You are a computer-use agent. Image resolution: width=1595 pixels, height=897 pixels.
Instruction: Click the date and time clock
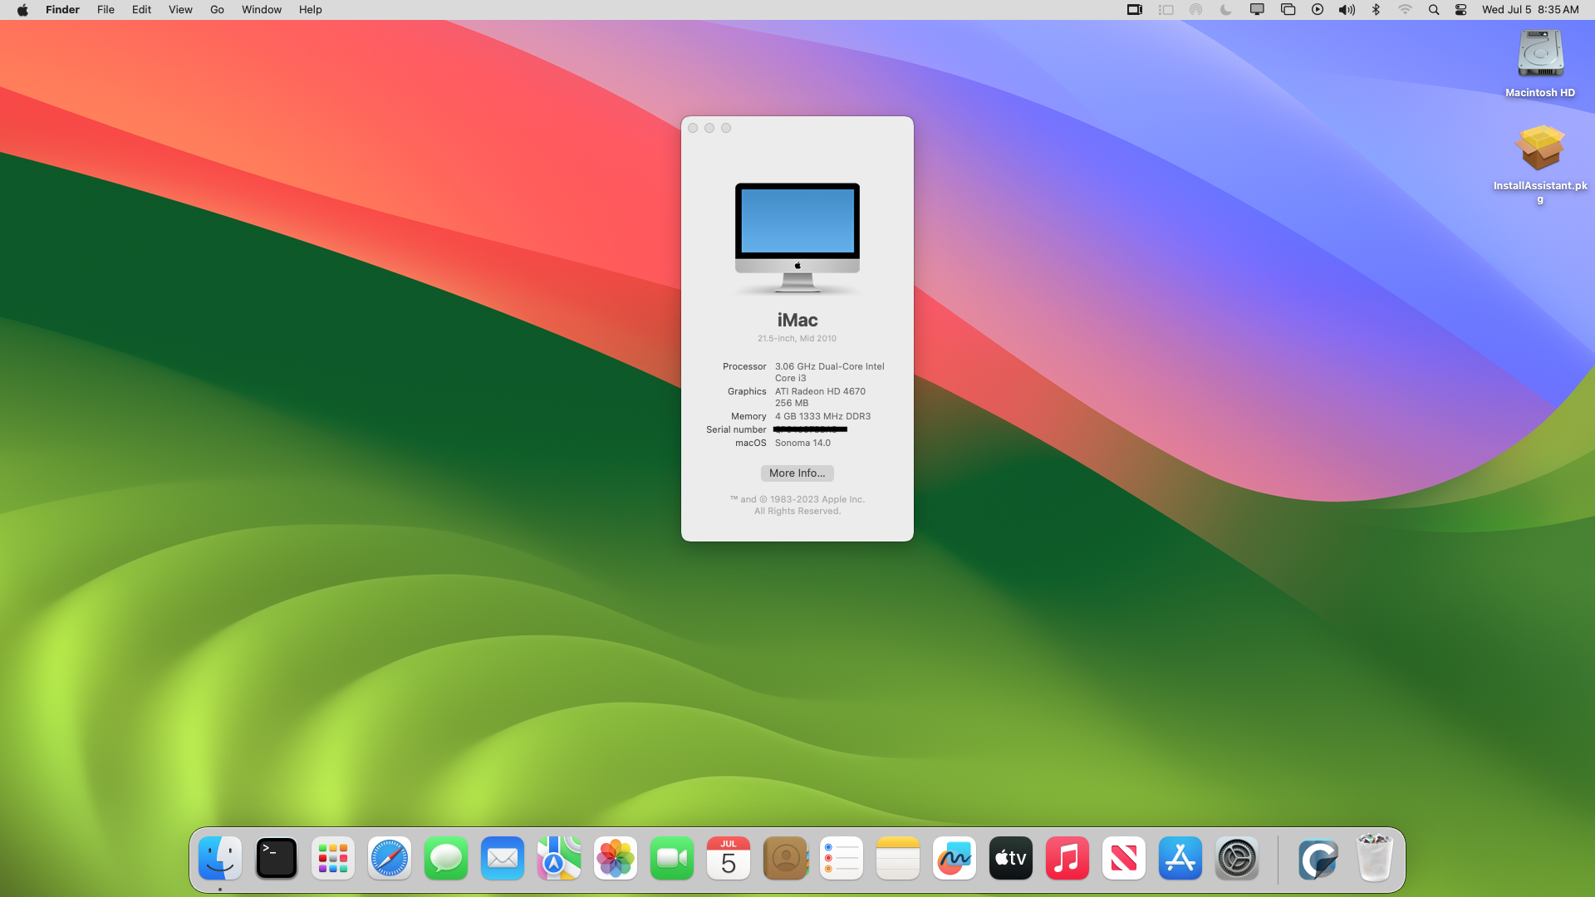point(1530,10)
